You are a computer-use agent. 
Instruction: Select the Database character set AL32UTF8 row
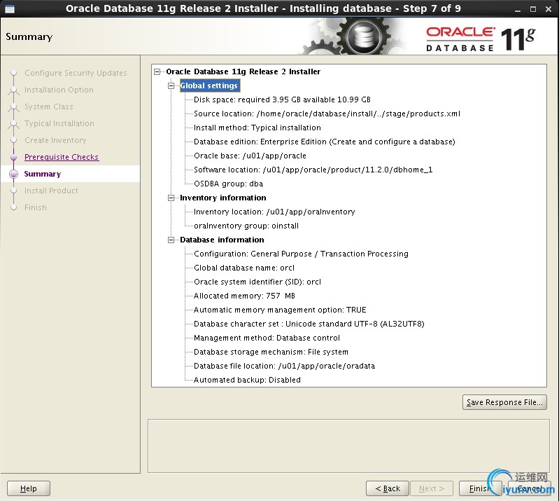pos(309,324)
